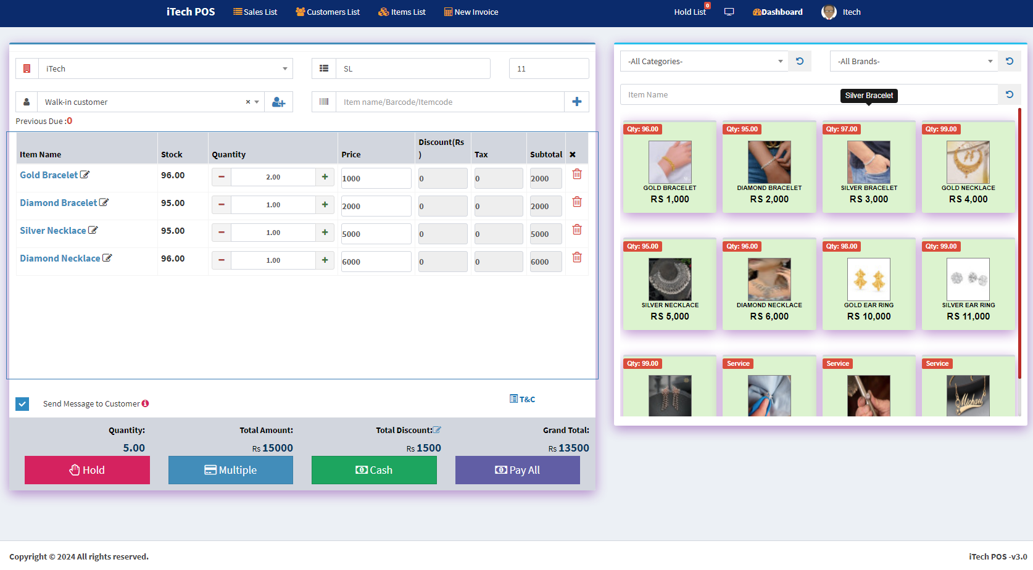Click edit icon next to Diamond Bracelet
The height and width of the screenshot is (570, 1033).
pos(104,203)
